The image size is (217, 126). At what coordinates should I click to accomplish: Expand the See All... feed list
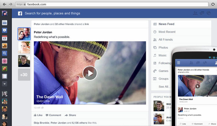pyautogui.click(x=165, y=87)
